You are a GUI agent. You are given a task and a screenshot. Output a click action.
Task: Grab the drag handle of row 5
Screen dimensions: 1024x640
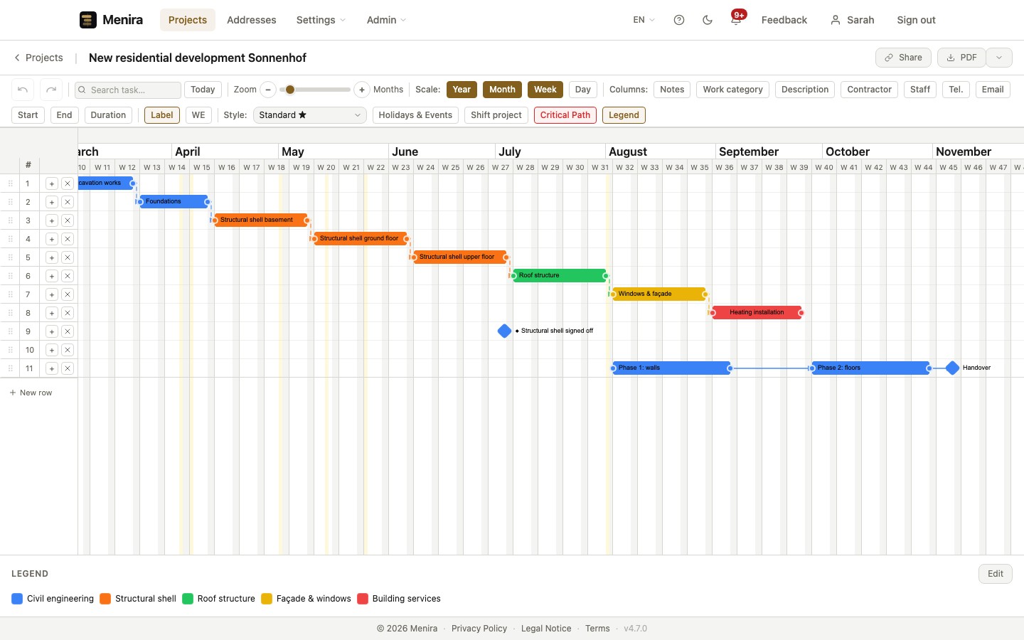click(x=11, y=257)
